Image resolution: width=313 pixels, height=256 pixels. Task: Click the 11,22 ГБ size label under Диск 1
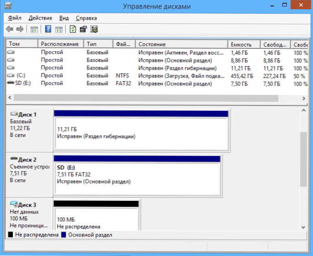[x=20, y=128]
